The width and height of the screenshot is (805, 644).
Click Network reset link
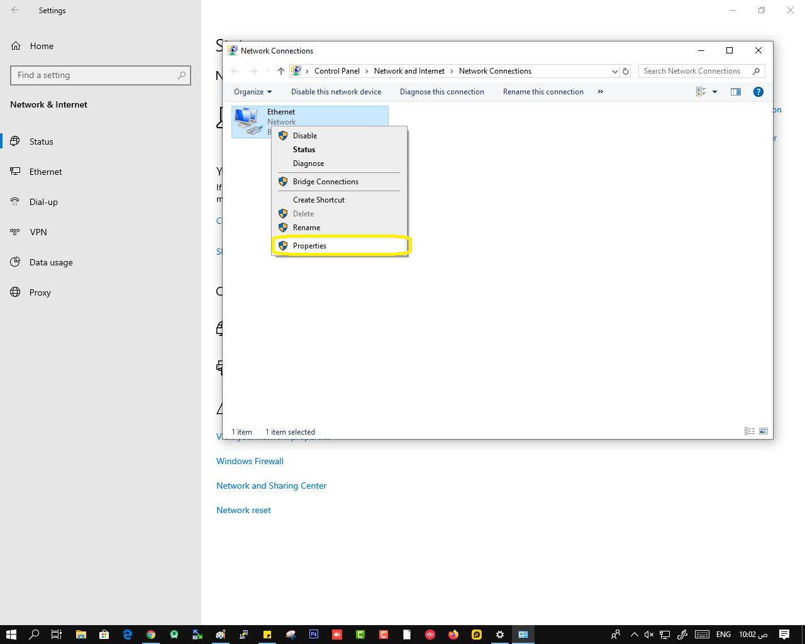pos(243,510)
